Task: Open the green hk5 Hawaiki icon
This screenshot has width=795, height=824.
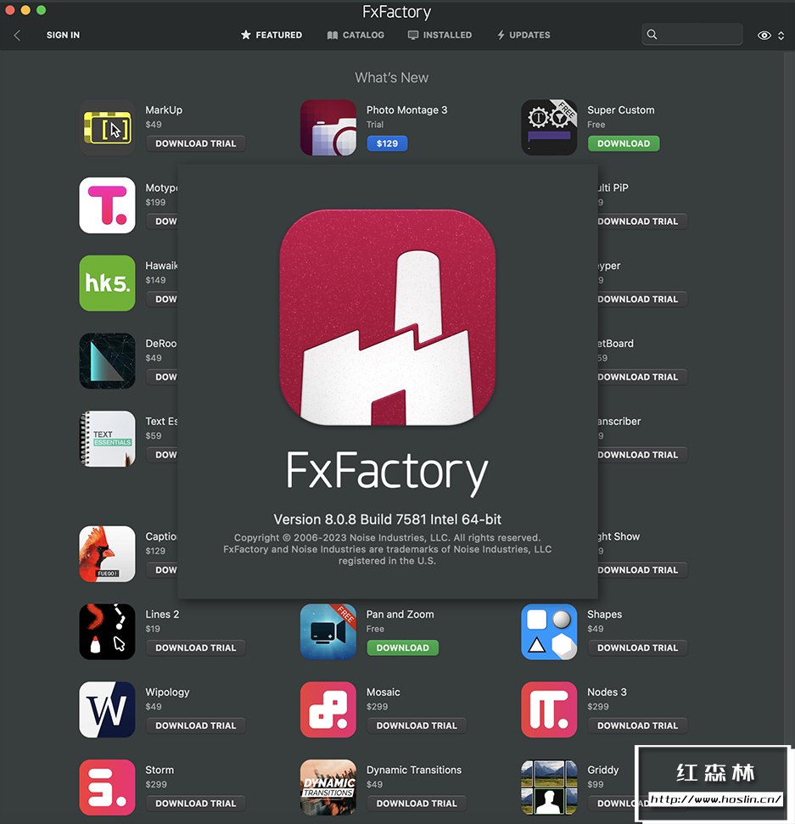Action: pyautogui.click(x=107, y=283)
